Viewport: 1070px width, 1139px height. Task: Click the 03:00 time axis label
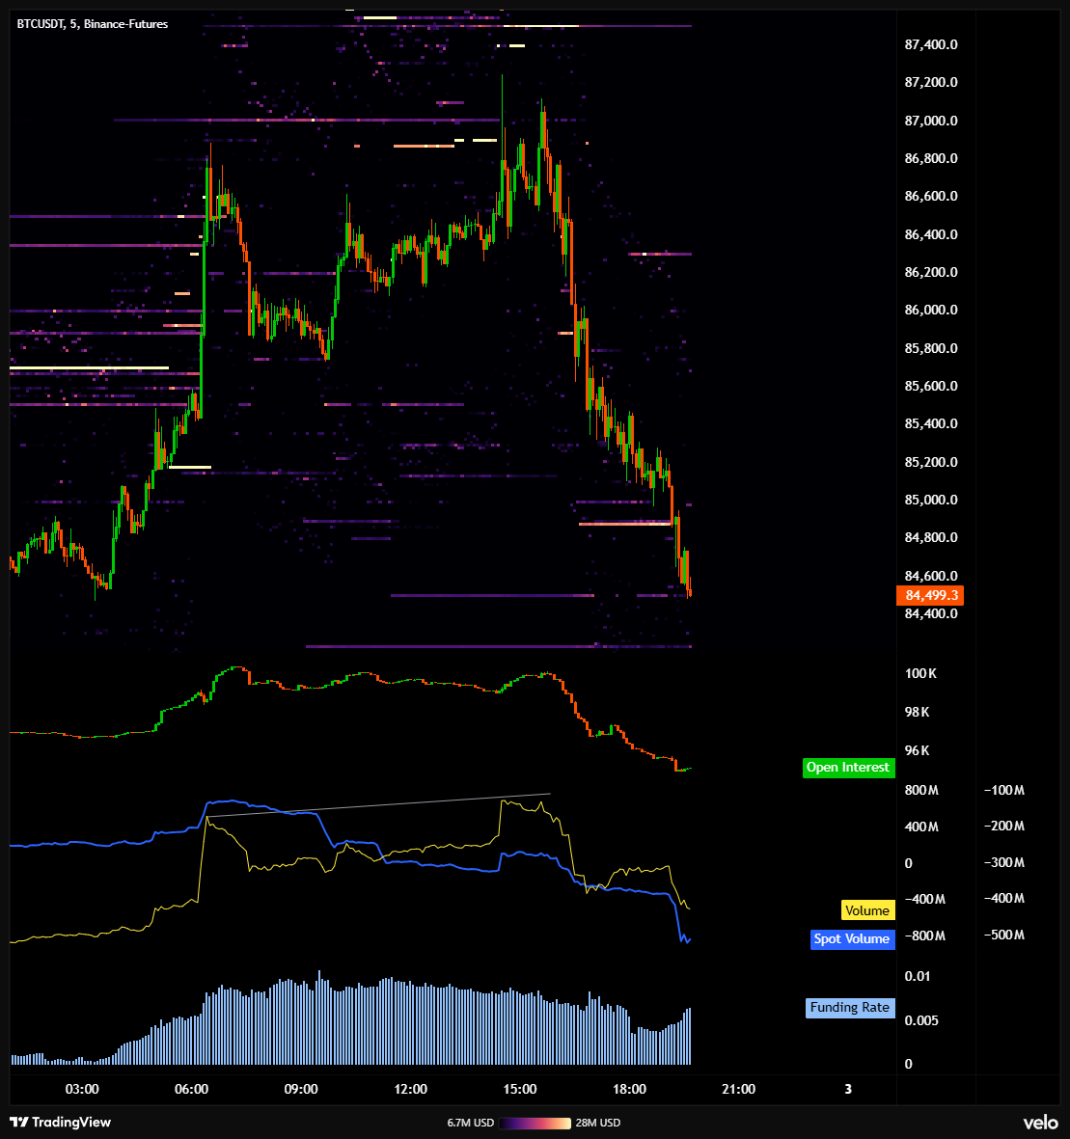82,1090
